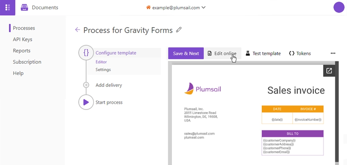Rename process using the pencil icon
The height and width of the screenshot is (165, 347).
tap(179, 30)
